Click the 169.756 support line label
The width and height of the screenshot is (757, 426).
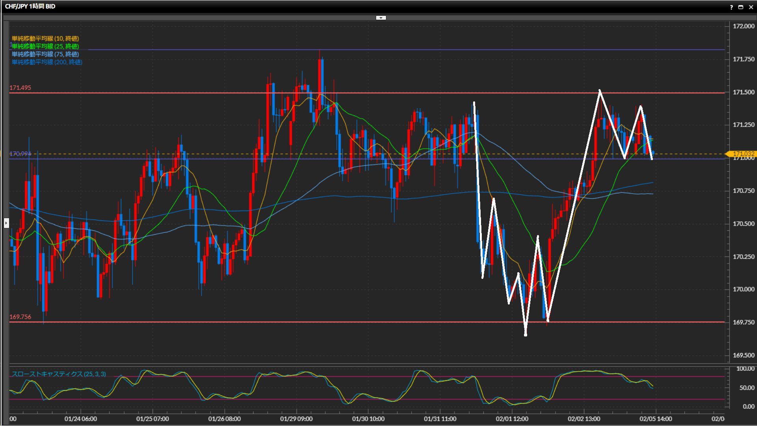[x=20, y=317]
